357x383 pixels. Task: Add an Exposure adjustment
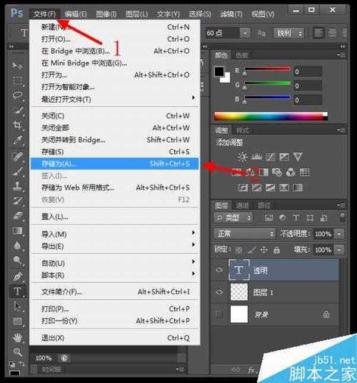pos(284,157)
